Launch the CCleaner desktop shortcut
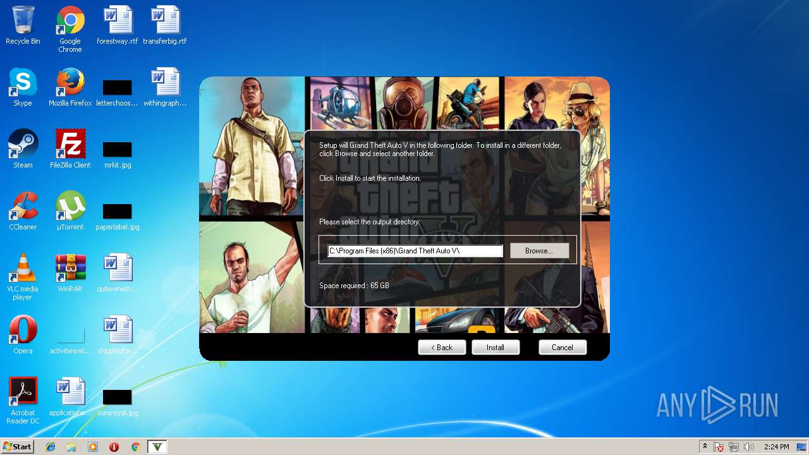The height and width of the screenshot is (455, 809). 23,211
